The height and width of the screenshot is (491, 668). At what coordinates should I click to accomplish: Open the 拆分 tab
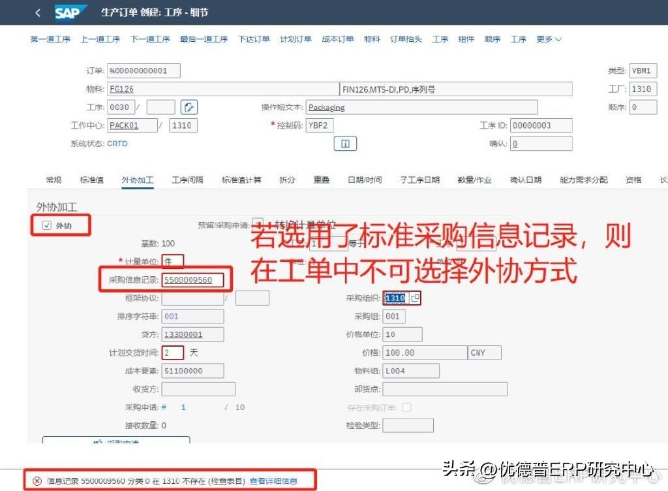click(x=287, y=180)
